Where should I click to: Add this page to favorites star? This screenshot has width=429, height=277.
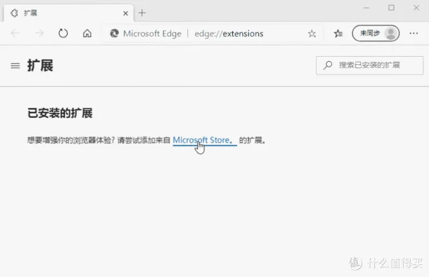[x=312, y=33]
